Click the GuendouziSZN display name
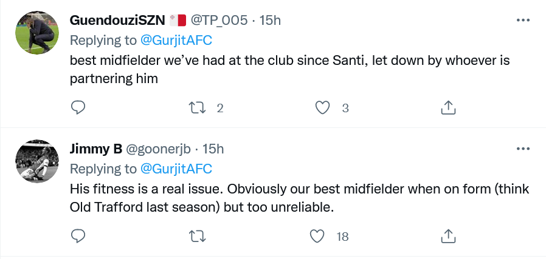 point(117,20)
